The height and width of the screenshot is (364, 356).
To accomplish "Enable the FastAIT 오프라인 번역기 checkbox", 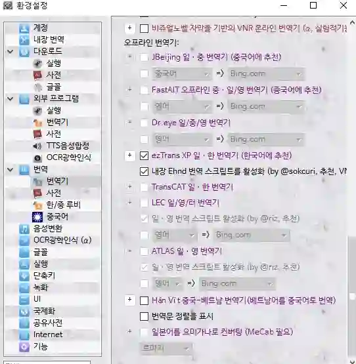I will (x=144, y=90).
